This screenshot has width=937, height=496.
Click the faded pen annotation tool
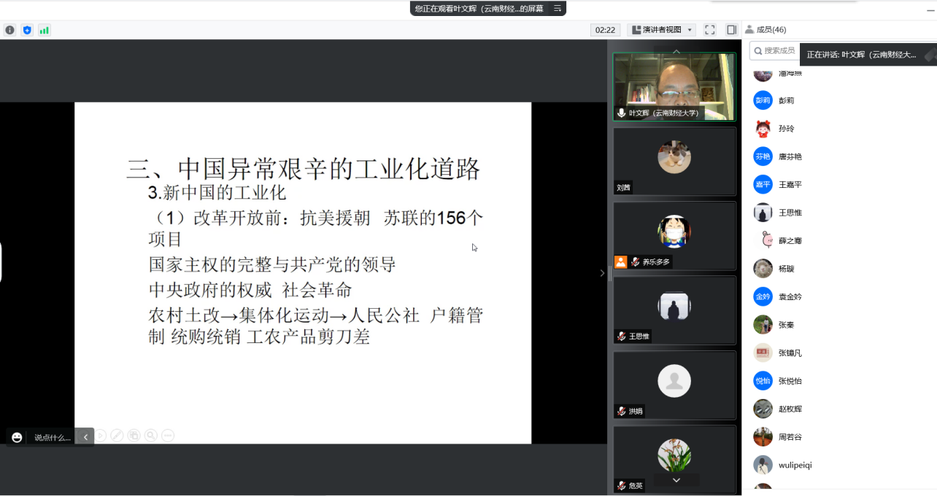(x=117, y=436)
